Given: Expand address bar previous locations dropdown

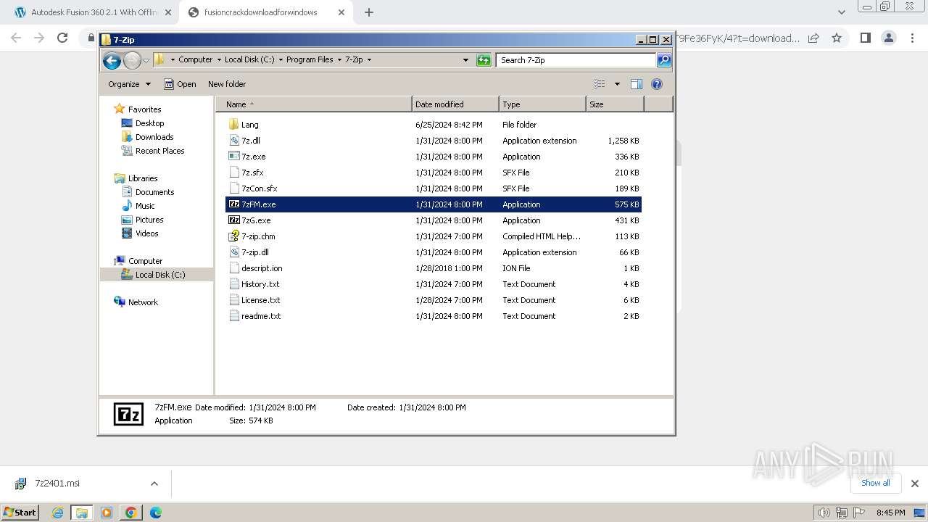Looking at the screenshot, I should [465, 60].
